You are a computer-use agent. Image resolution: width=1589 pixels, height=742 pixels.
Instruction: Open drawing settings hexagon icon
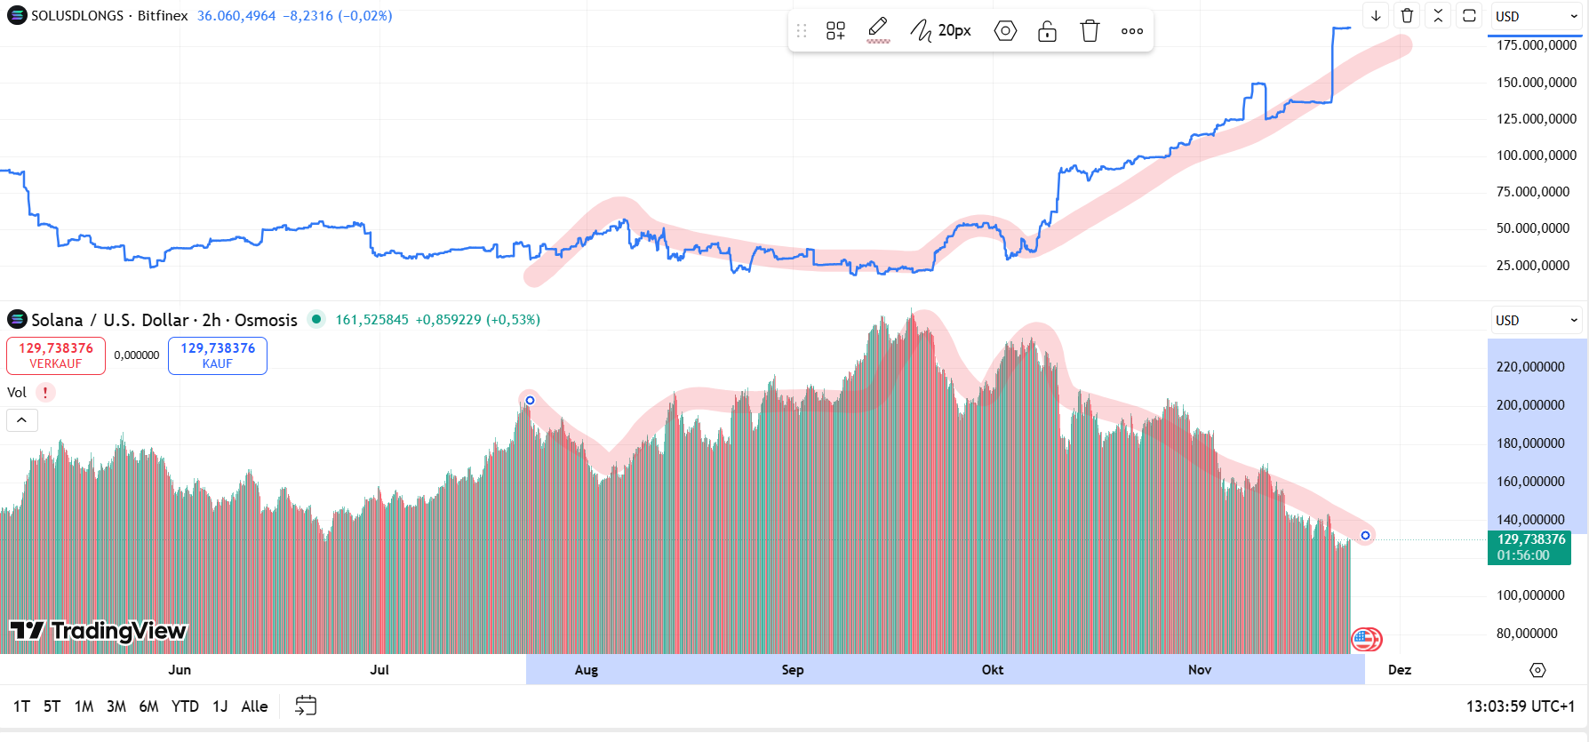coord(1005,31)
